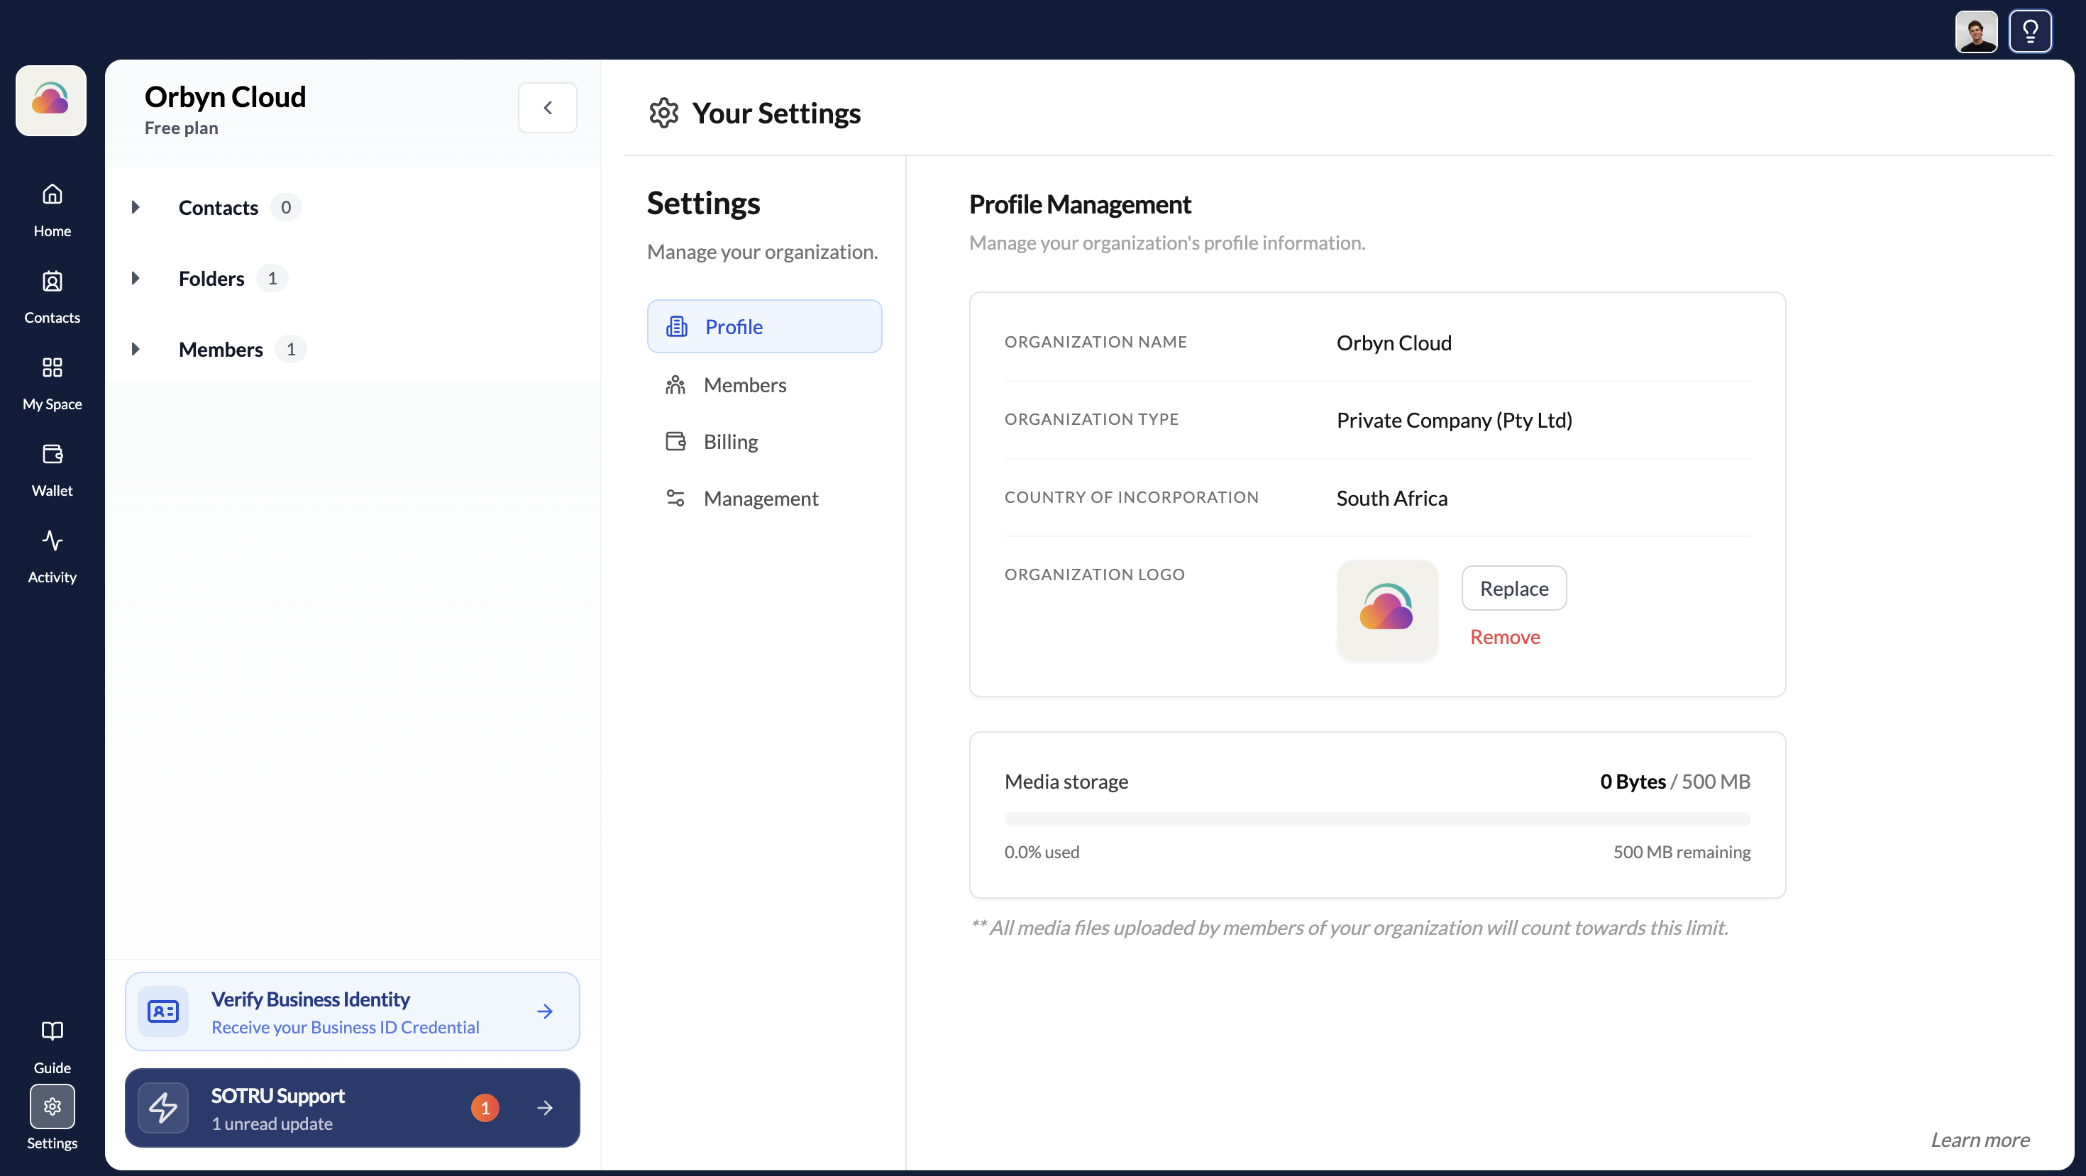The height and width of the screenshot is (1176, 2086).
Task: Switch to the Profile settings tab
Action: tap(764, 326)
